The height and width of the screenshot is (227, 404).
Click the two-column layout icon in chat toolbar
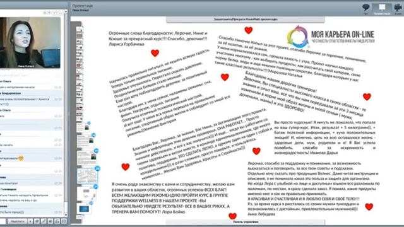click(x=64, y=221)
